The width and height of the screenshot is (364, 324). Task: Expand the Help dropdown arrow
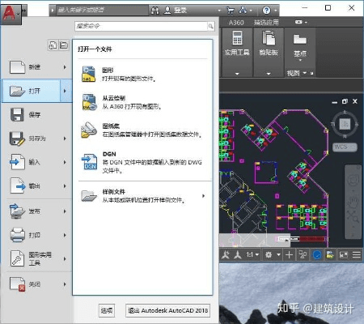coord(276,11)
